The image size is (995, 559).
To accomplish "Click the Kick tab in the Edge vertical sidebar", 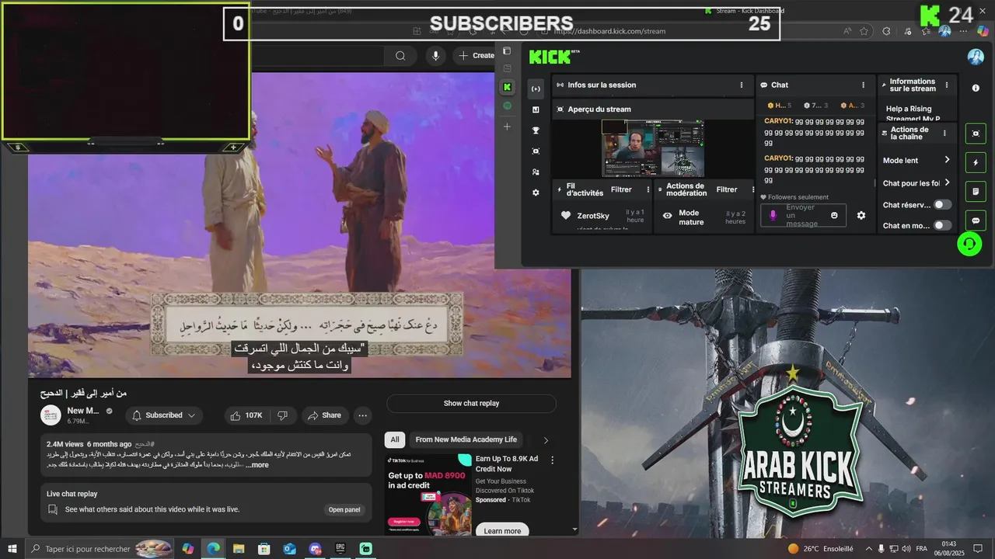I will click(507, 87).
